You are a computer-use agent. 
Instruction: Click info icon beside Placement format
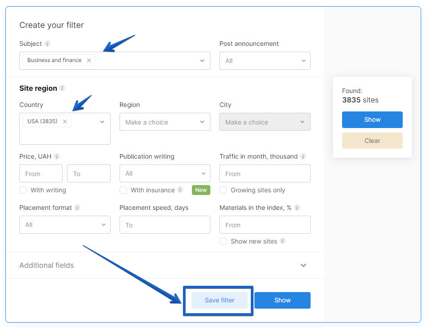[77, 208]
